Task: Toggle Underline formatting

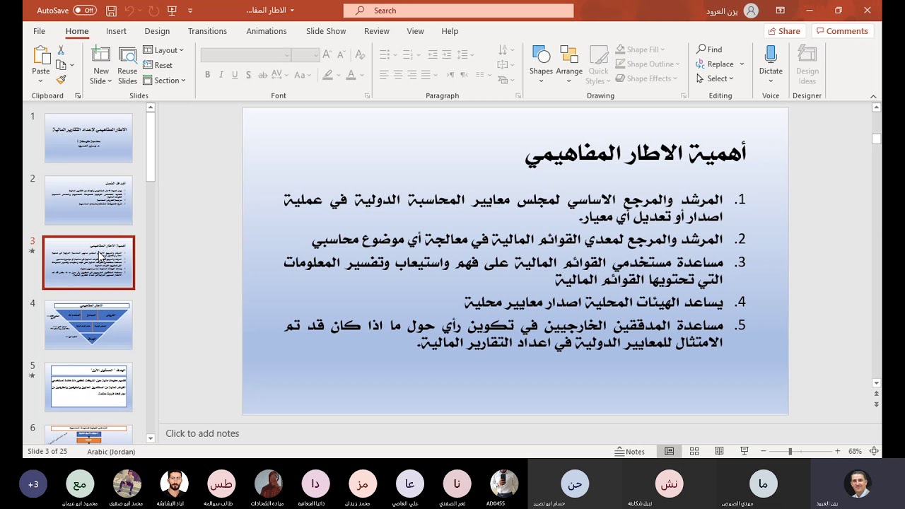Action: coord(235,75)
